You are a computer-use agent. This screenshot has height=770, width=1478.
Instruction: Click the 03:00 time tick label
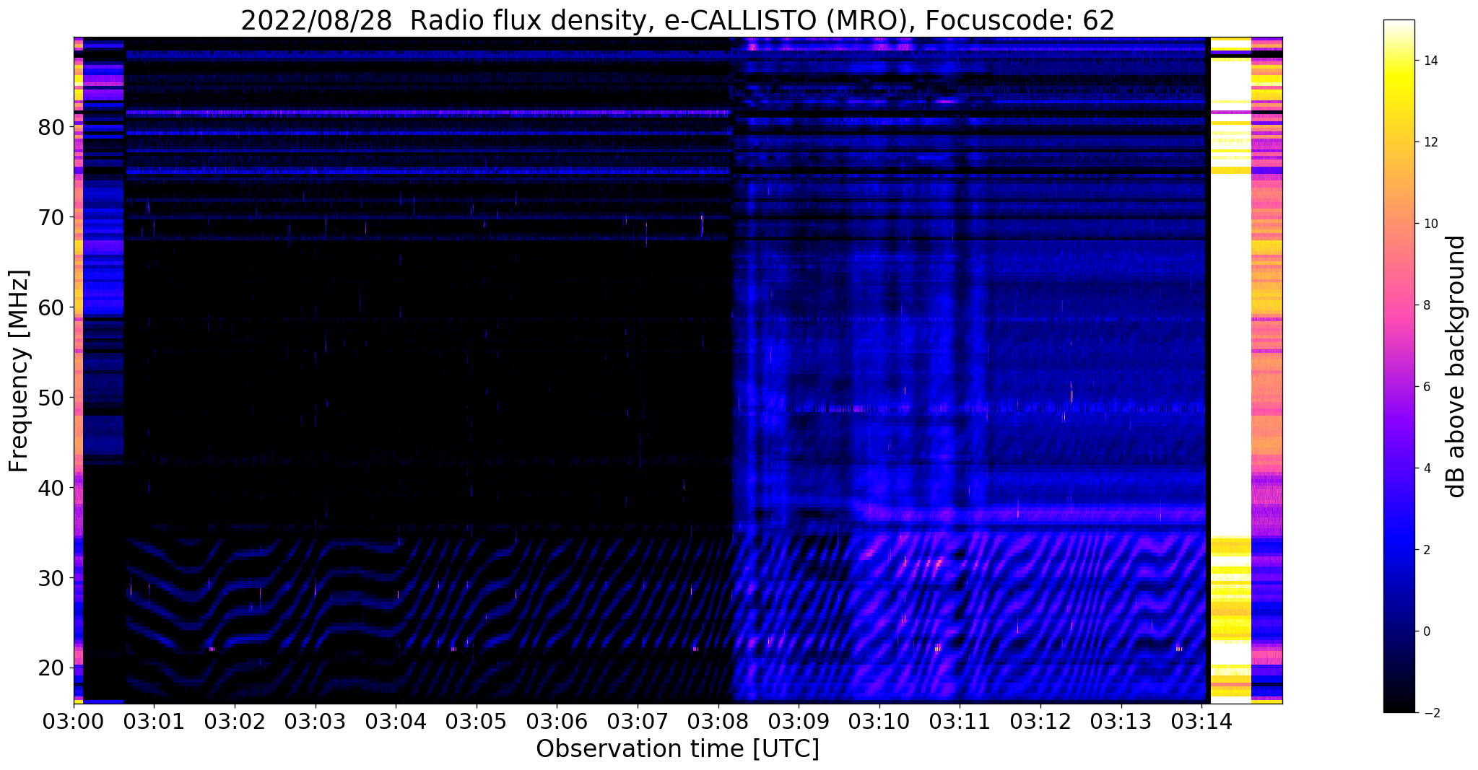click(x=73, y=721)
